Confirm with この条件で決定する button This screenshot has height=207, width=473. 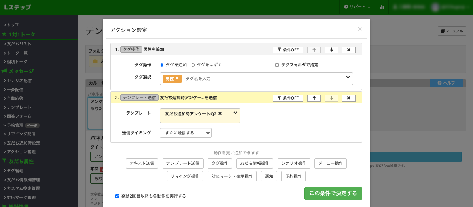coord(333,194)
